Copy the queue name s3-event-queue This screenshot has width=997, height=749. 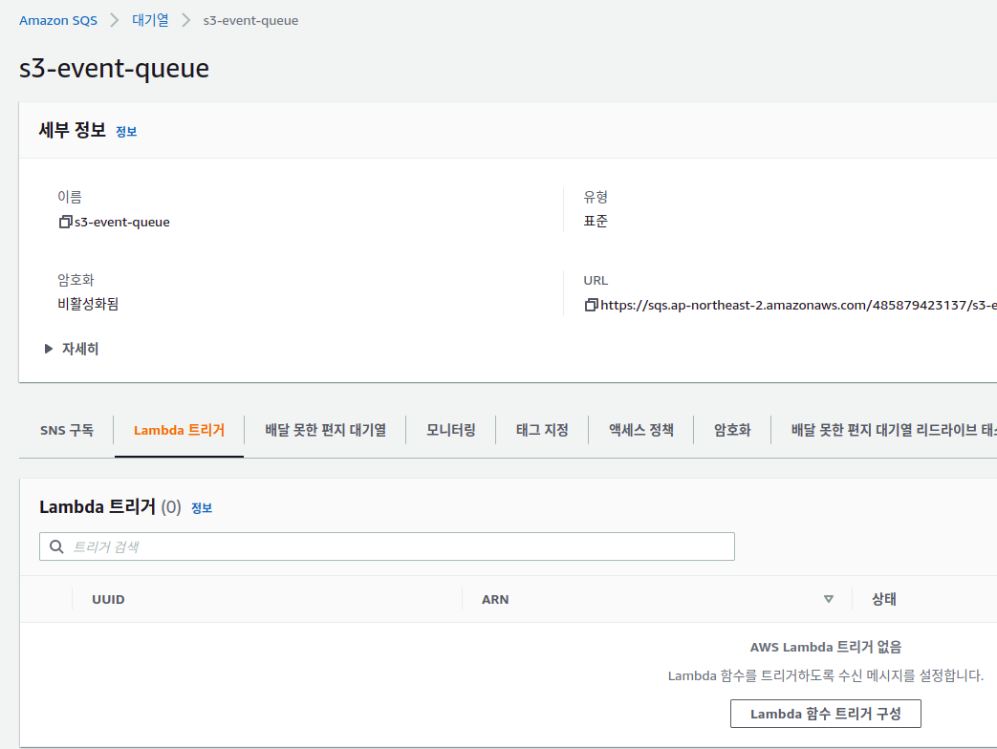[x=65, y=222]
